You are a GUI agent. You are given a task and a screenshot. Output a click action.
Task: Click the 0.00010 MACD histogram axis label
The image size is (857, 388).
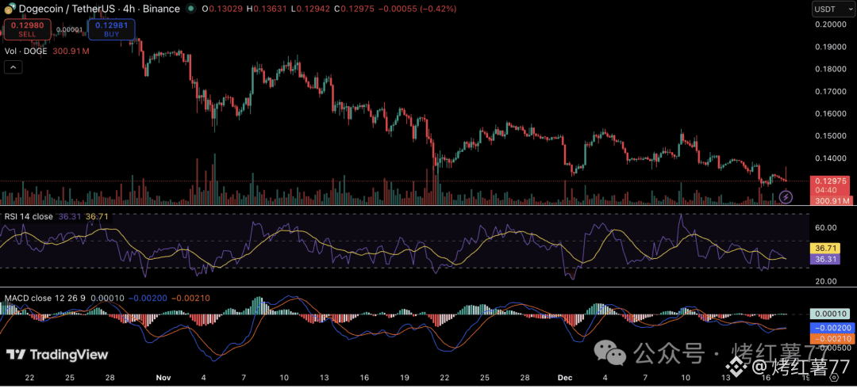[830, 314]
